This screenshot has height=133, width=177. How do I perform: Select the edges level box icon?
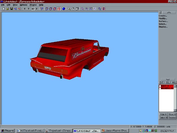pos(47,9)
